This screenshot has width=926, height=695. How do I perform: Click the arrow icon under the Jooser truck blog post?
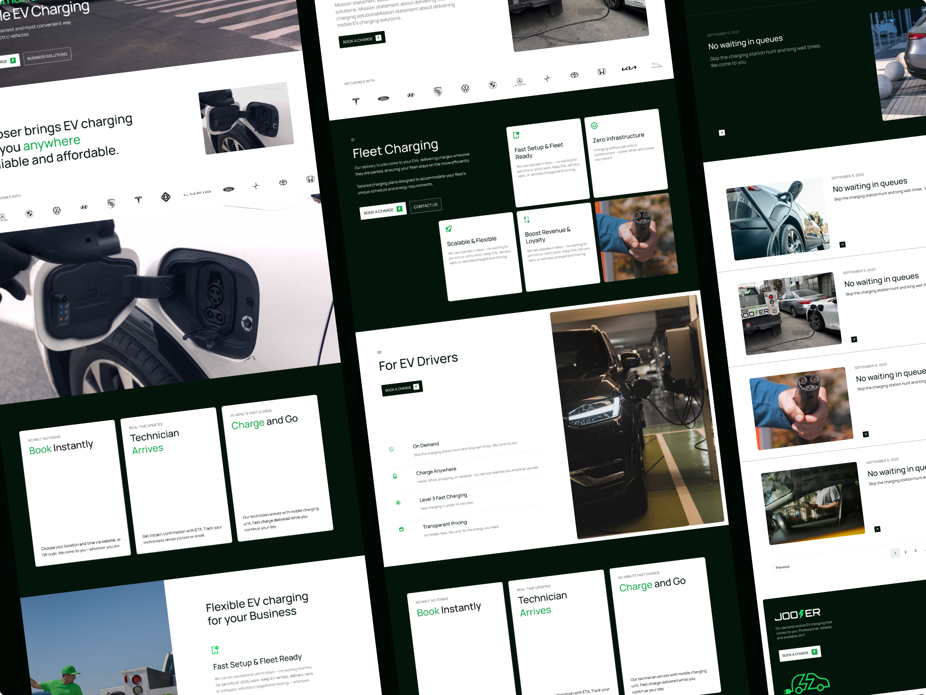tap(854, 339)
